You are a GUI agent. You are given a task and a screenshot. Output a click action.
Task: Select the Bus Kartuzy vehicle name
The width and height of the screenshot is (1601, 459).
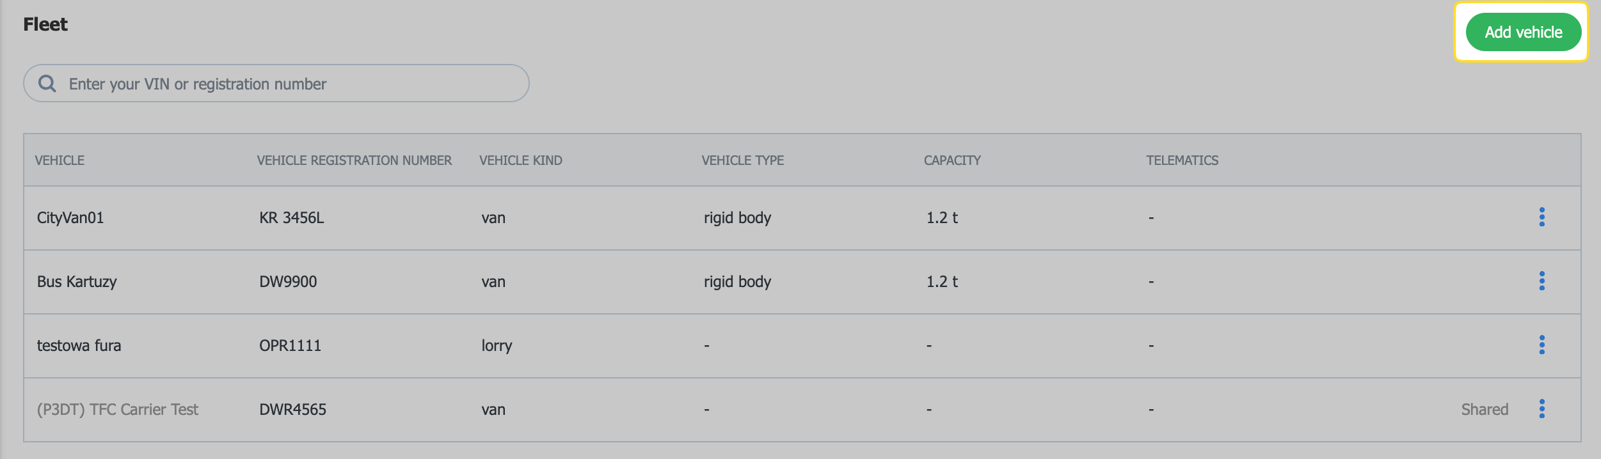pos(77,282)
